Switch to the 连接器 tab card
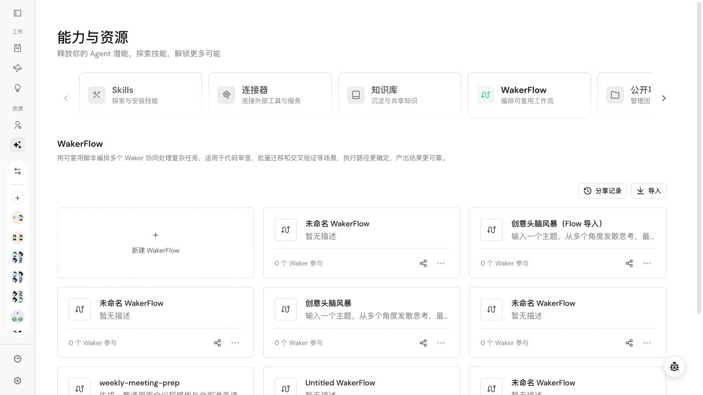 coord(270,95)
